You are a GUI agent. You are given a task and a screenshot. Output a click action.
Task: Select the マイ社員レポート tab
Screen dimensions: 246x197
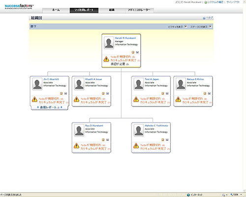(84, 10)
